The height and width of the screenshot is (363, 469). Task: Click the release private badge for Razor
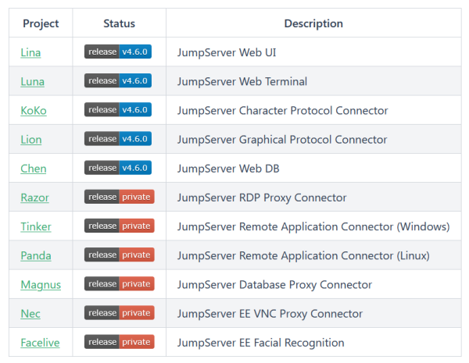coord(120,197)
